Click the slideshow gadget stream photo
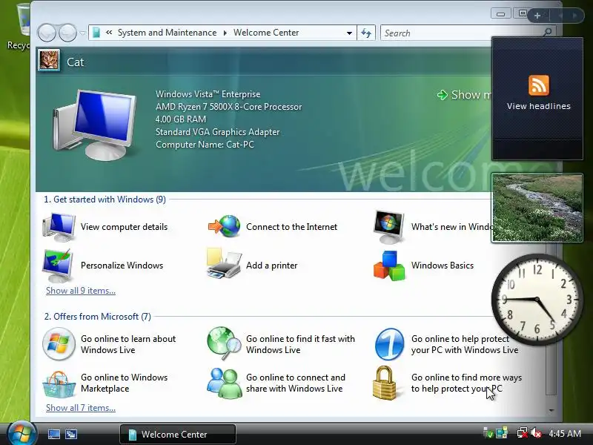 [x=537, y=208]
